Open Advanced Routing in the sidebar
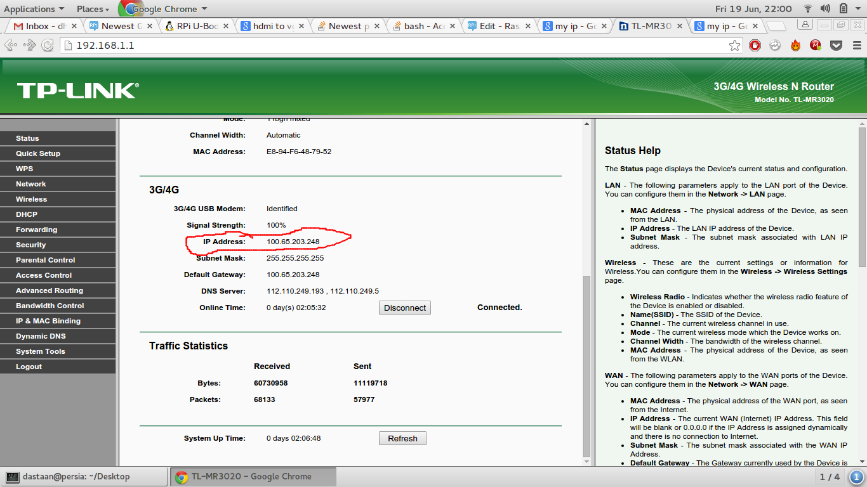Viewport: 867px width, 487px height. pos(58,290)
